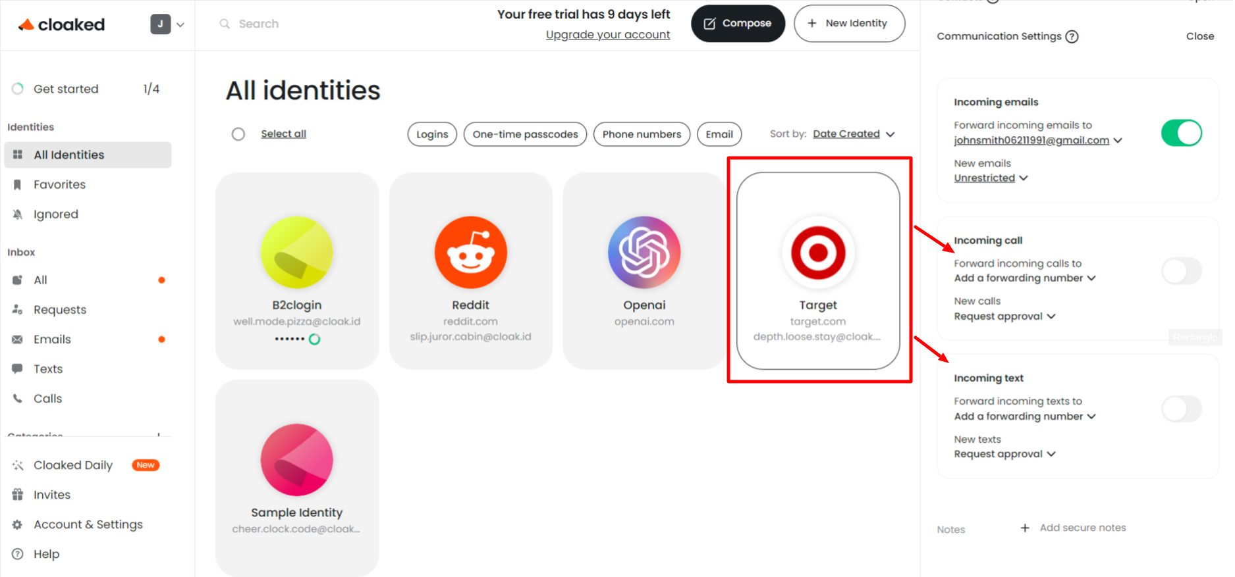The image size is (1235, 577).
Task: Filter by One-time passcodes
Action: 525,134
